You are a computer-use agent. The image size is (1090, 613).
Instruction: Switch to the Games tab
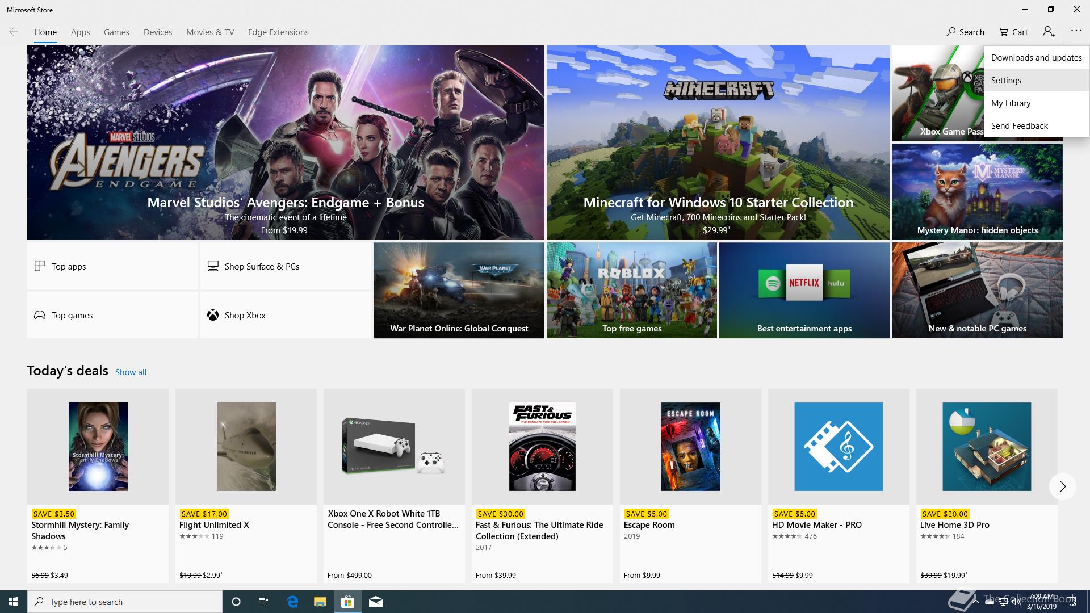tap(116, 32)
